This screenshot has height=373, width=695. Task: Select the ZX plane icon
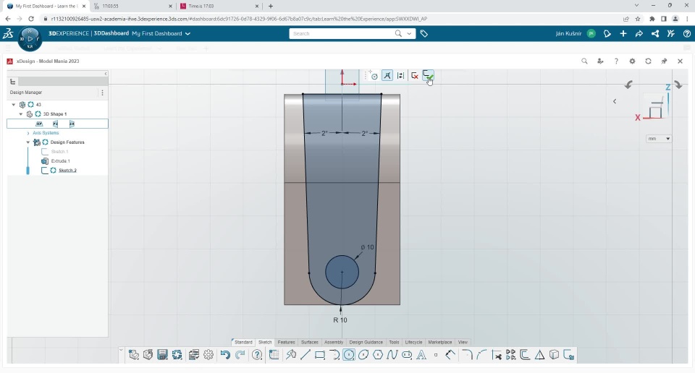click(72, 124)
